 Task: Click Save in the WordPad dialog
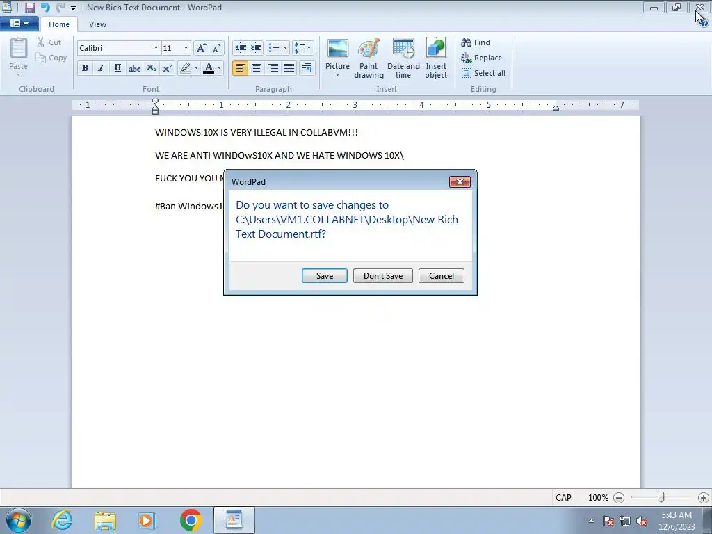pyautogui.click(x=325, y=275)
